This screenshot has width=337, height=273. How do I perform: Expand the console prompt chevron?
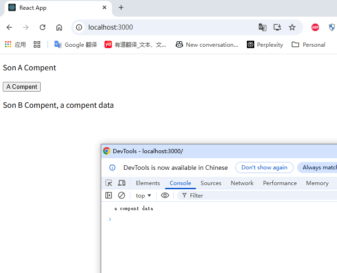click(x=110, y=219)
